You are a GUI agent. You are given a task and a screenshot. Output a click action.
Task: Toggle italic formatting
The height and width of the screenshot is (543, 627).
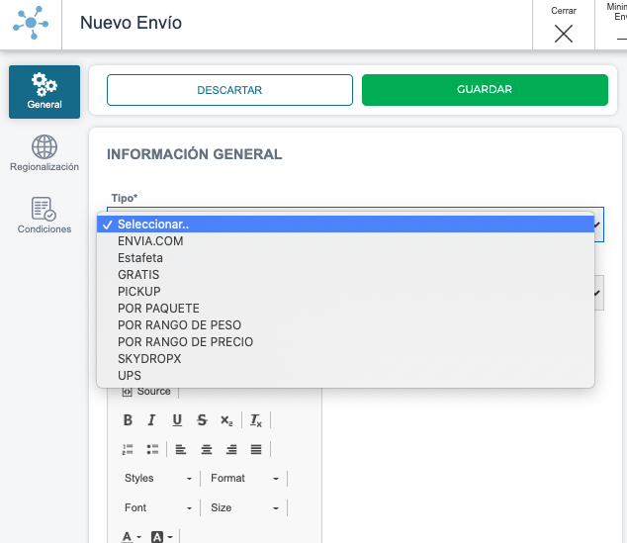click(151, 420)
